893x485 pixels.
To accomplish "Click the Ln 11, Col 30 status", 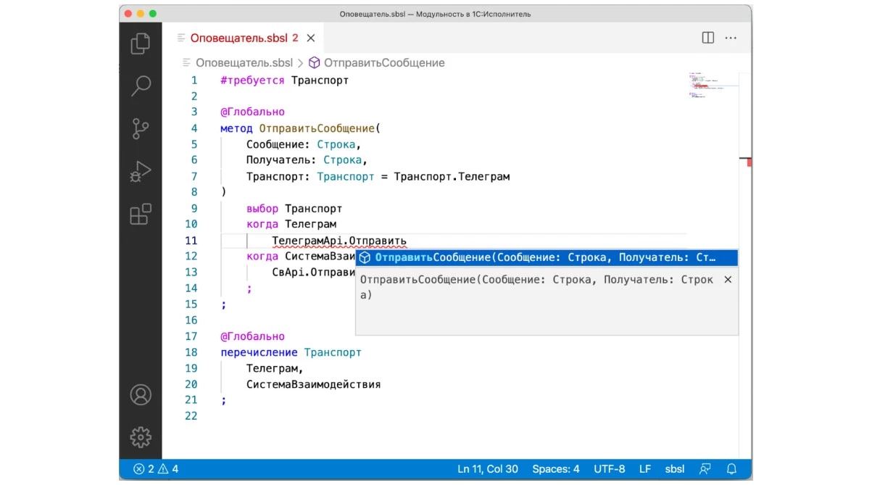I will [x=488, y=469].
